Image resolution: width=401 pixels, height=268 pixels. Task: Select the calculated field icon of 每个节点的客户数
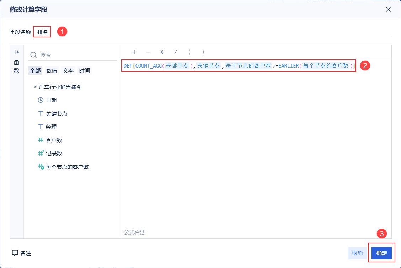click(40, 166)
